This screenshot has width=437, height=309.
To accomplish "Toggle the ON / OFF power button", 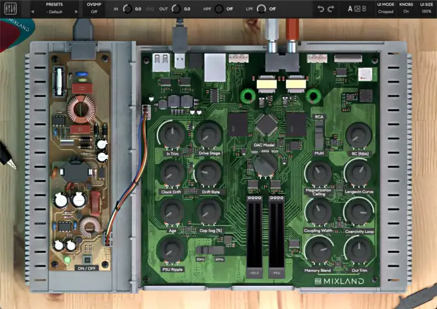I will coord(87,260).
